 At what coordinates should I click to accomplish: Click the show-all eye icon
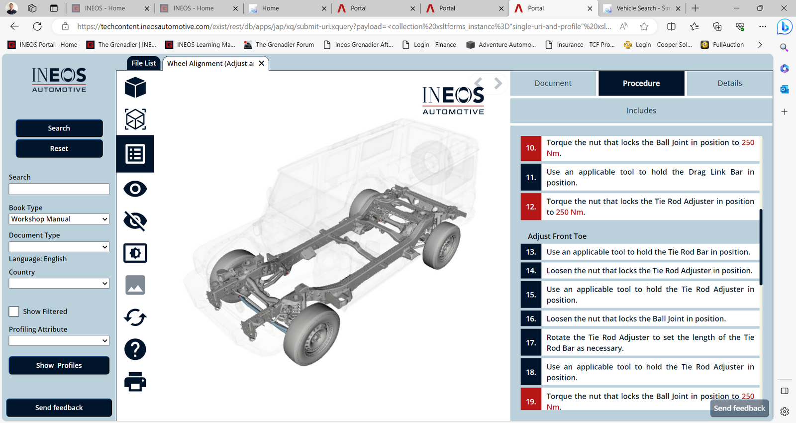point(135,189)
